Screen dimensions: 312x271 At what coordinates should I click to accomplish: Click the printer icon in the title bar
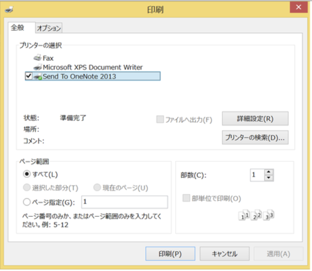click(9, 9)
